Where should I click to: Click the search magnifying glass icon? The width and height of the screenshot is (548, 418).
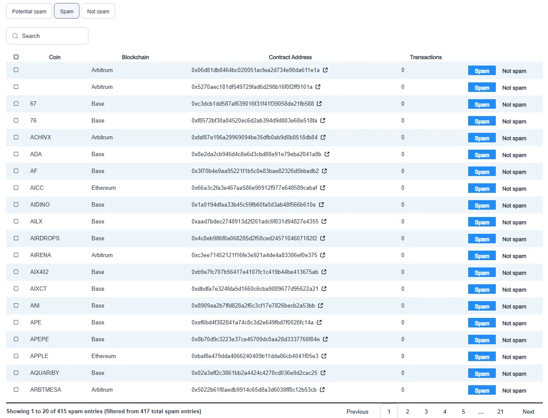tap(15, 36)
